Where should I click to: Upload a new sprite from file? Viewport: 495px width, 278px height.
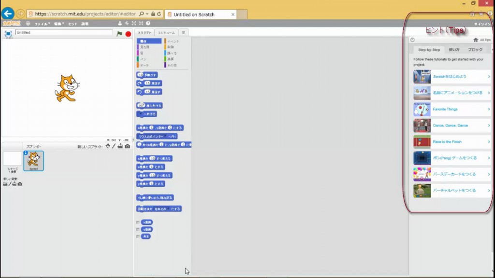pos(120,146)
